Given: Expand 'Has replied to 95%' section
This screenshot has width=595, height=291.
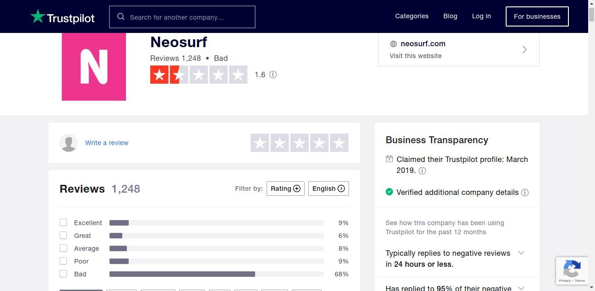Looking at the screenshot, I should (521, 288).
